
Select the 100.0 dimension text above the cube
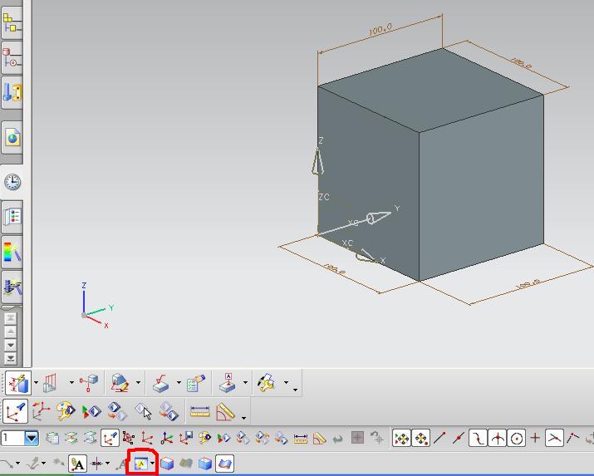coord(380,30)
